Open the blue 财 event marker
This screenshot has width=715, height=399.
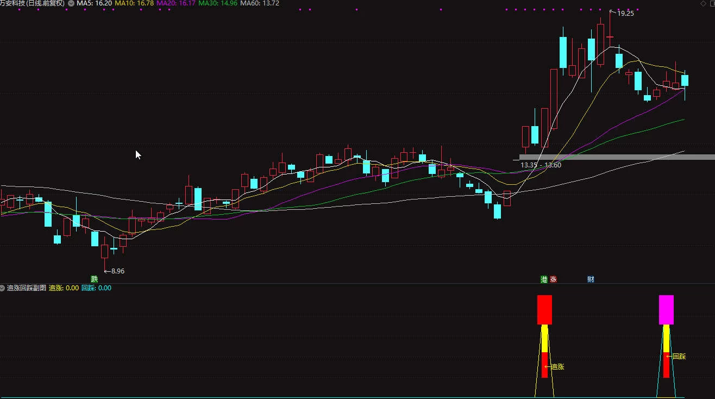[x=591, y=279]
